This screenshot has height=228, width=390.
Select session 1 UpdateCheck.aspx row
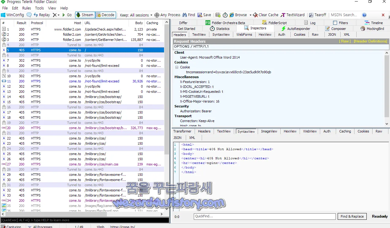pyautogui.click(x=82, y=29)
